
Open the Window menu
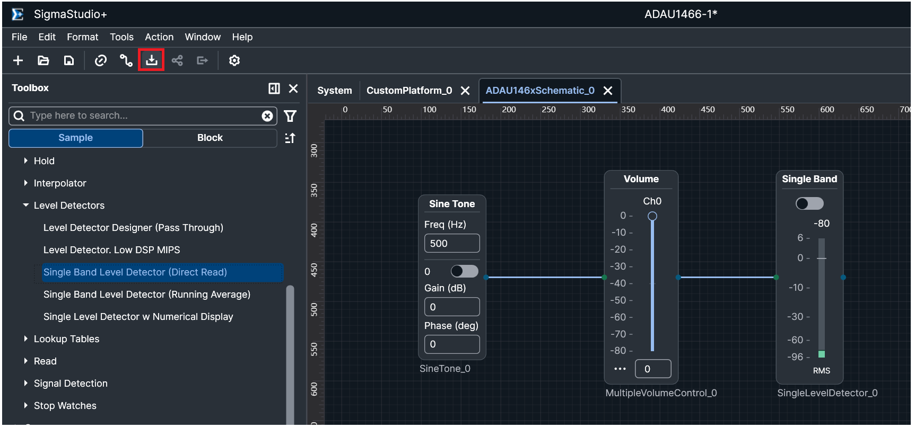[203, 37]
